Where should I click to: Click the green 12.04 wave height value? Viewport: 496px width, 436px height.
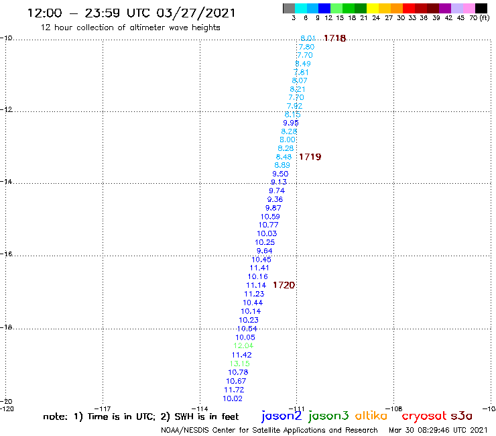pyautogui.click(x=243, y=345)
